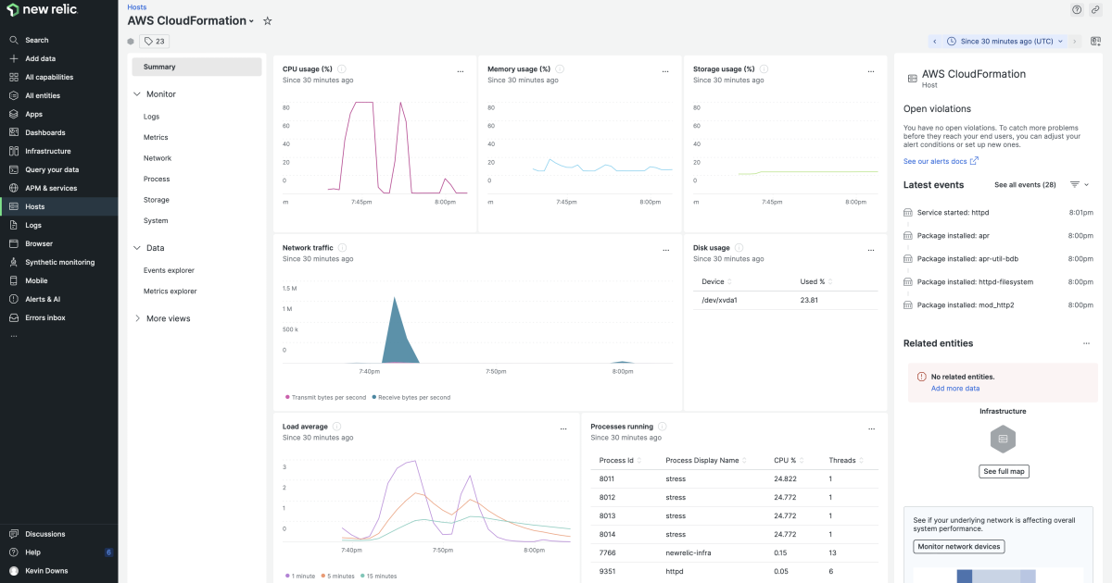Screen dimensions: 1112x583
Task: Copy permalink using the link icon
Action: click(x=1095, y=9)
